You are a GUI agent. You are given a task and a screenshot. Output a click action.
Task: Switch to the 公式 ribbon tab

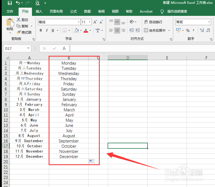[x=73, y=11]
